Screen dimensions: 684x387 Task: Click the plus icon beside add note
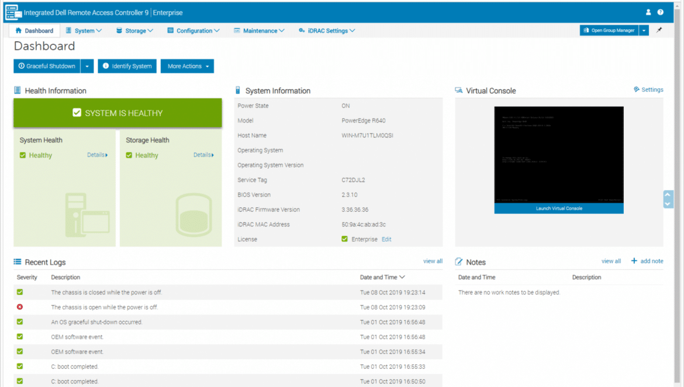634,261
